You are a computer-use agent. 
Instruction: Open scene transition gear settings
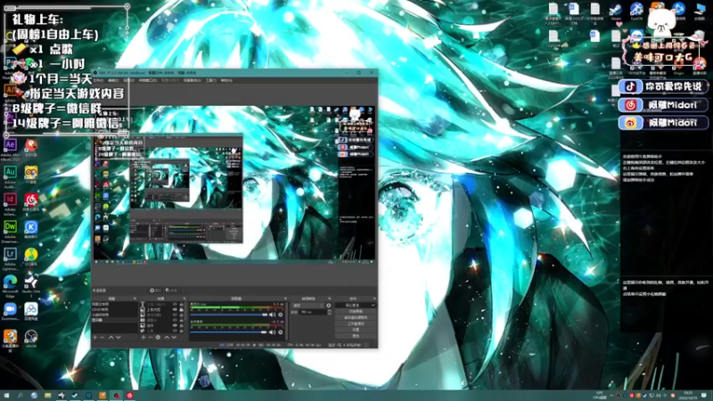328,305
